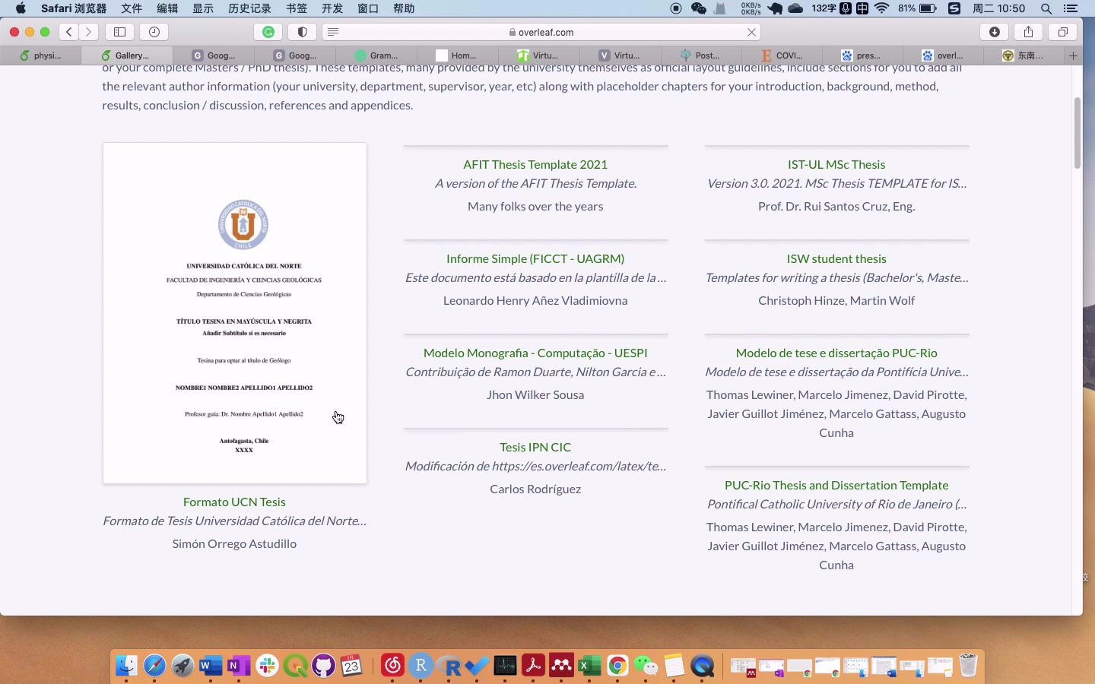This screenshot has height=684, width=1095.
Task: Open the Safari 浏览器 menu
Action: tap(74, 8)
